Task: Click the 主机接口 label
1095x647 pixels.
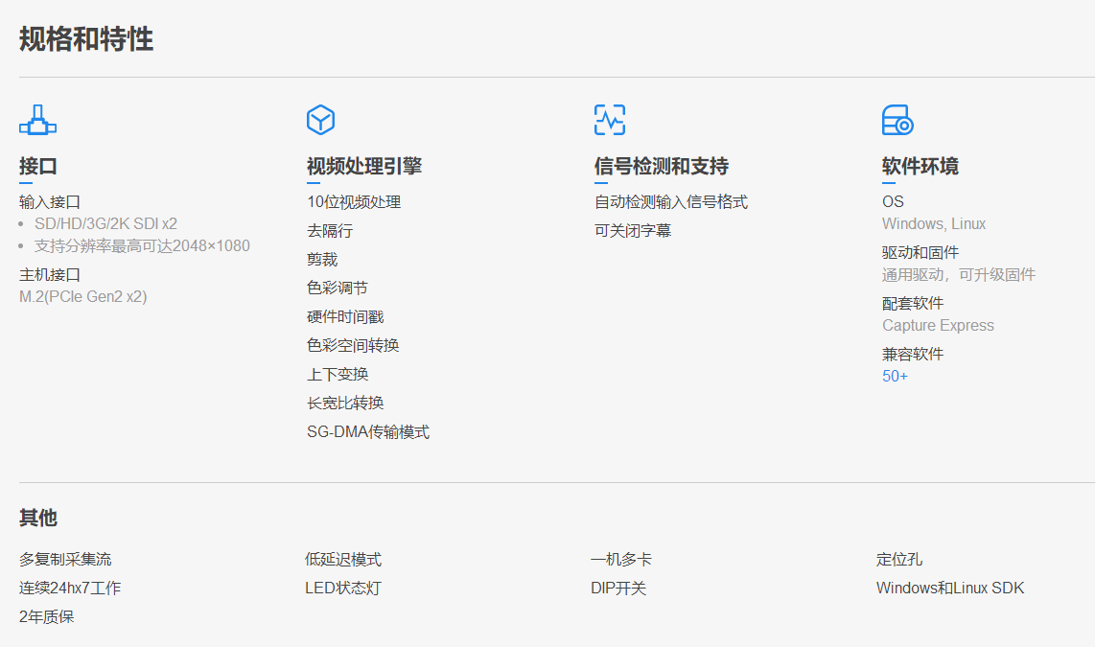Action: click(x=50, y=274)
